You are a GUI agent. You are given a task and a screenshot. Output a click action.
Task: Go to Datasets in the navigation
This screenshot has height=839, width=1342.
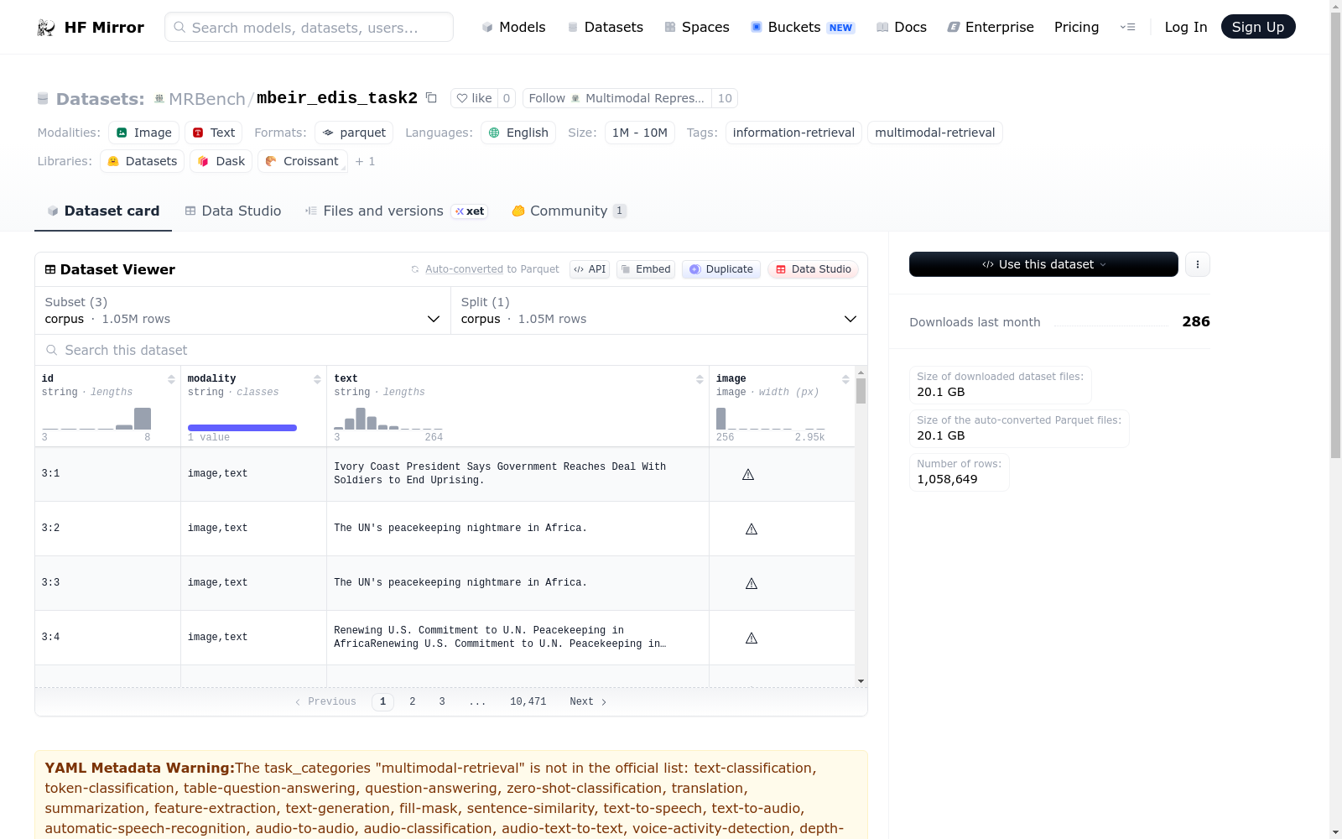click(x=605, y=27)
